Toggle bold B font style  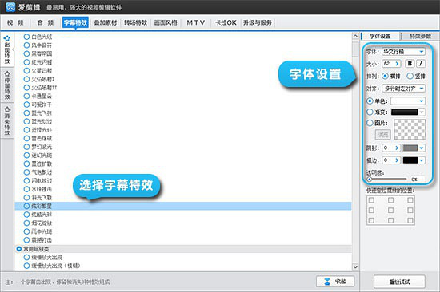coord(410,64)
